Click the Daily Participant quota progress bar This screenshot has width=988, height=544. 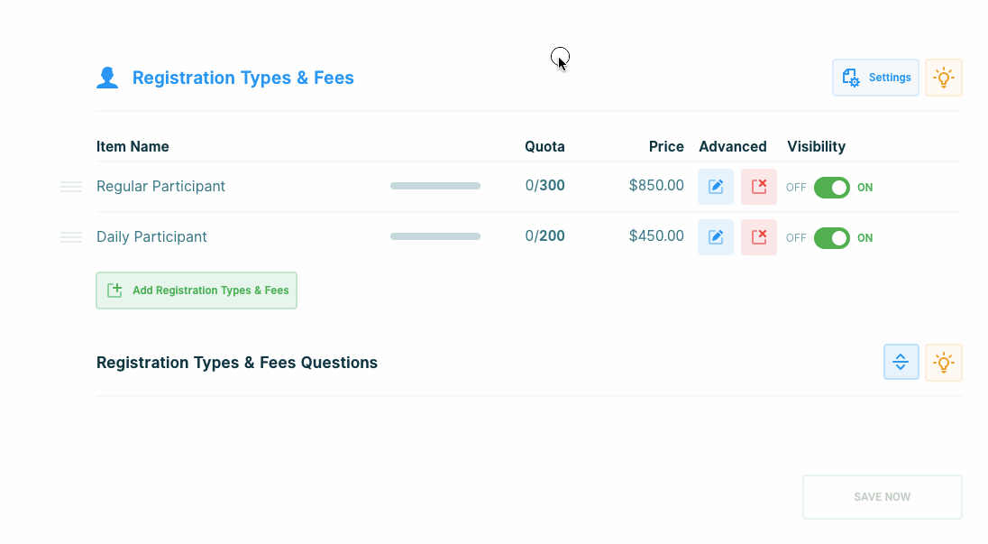click(x=435, y=236)
